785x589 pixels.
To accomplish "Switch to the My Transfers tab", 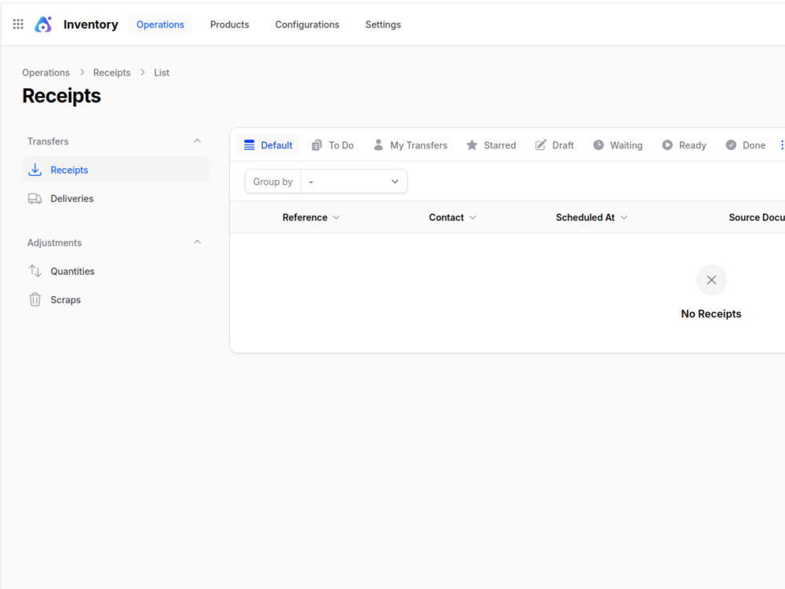I will coord(411,145).
